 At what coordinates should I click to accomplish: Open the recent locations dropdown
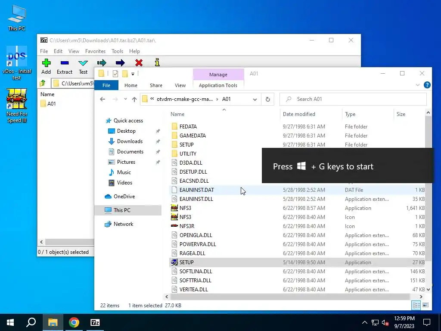125,99
